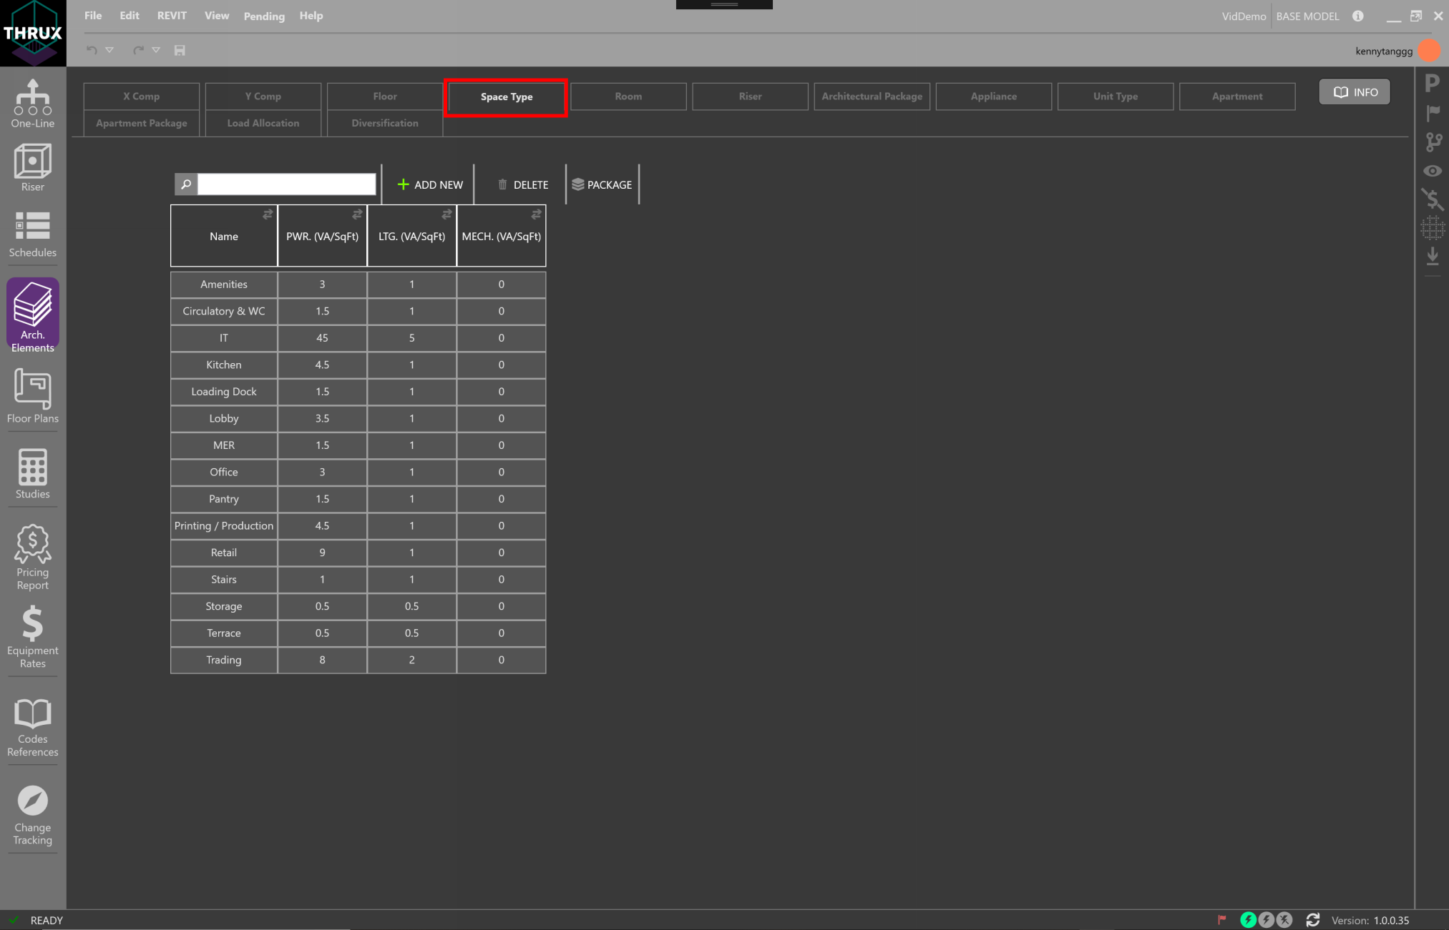
Task: Open Equipment Rates in the sidebar
Action: pyautogui.click(x=32, y=636)
